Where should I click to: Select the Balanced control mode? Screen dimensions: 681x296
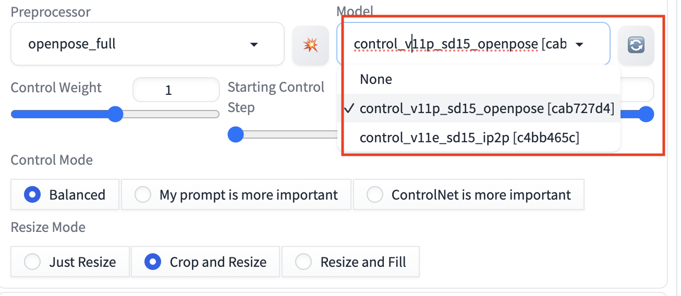click(x=32, y=195)
